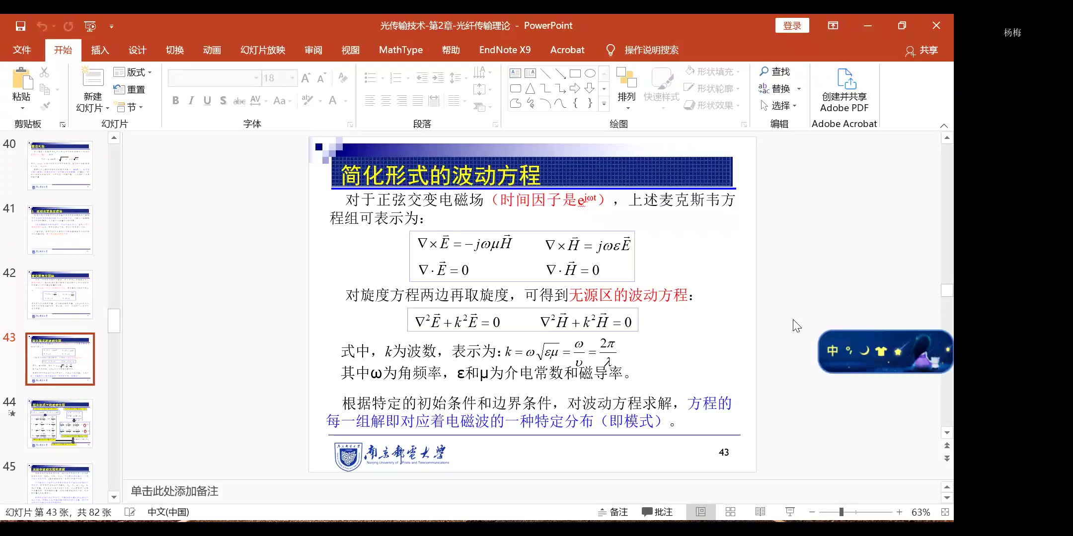Screen dimensions: 1073x536
Task: Click fit slide to window icon
Action: pyautogui.click(x=945, y=512)
